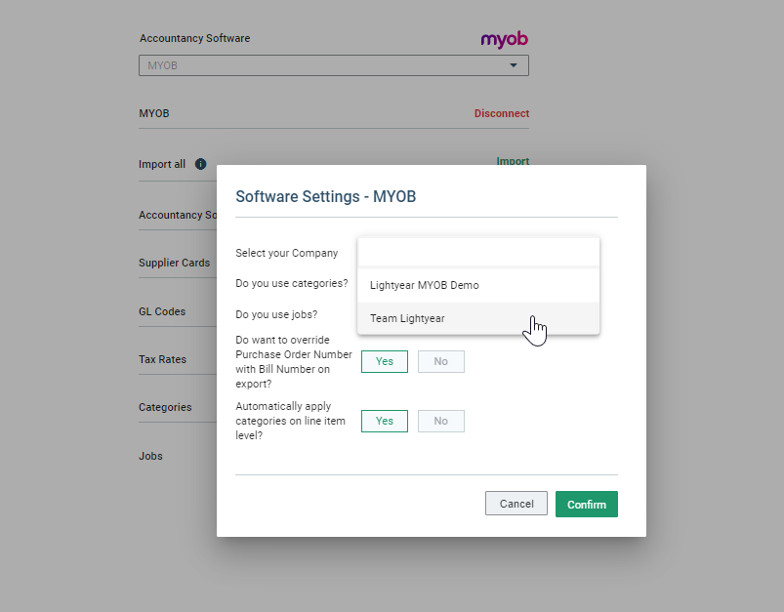
Task: Disable Purchase Order Number override with No
Action: point(440,361)
